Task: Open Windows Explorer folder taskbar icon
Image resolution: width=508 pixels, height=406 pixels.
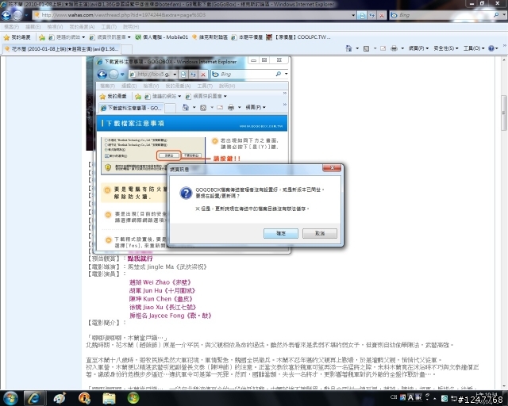Action: [109, 398]
